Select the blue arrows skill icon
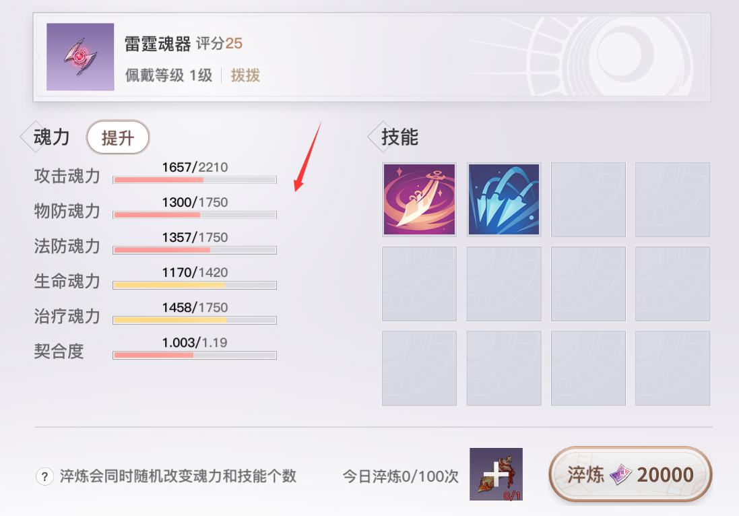 [x=504, y=199]
